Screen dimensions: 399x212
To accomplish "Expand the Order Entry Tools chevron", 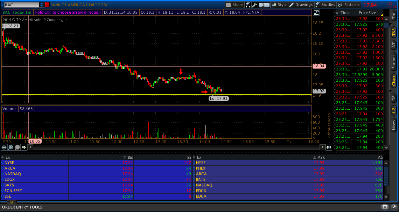I will [x=11, y=202].
